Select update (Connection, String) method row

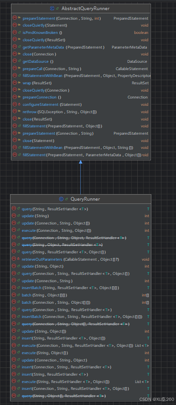[47, 281]
